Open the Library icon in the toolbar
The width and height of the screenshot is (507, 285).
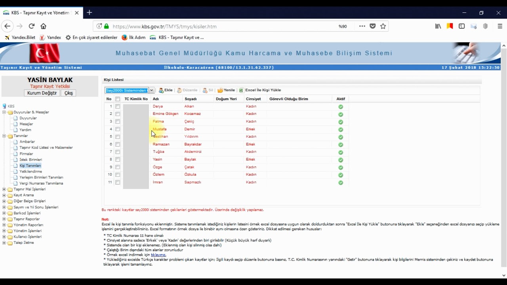pyautogui.click(x=438, y=26)
